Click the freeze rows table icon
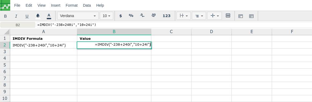This screenshot has width=312, height=102. (x=241, y=16)
